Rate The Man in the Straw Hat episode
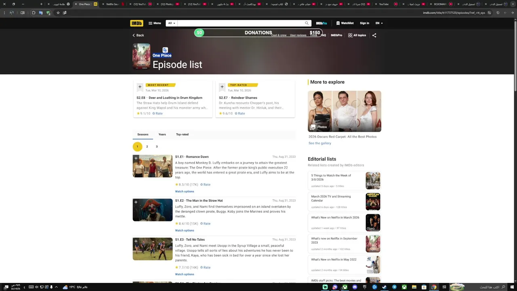517x291 pixels. pyautogui.click(x=205, y=224)
